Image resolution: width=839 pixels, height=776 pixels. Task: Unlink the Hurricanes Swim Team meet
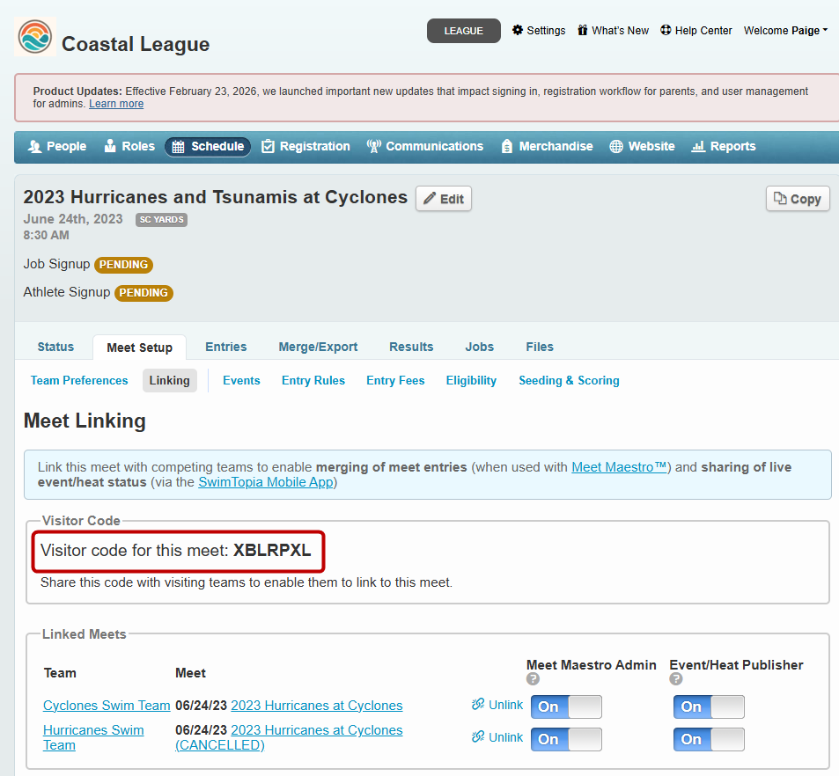coord(497,737)
